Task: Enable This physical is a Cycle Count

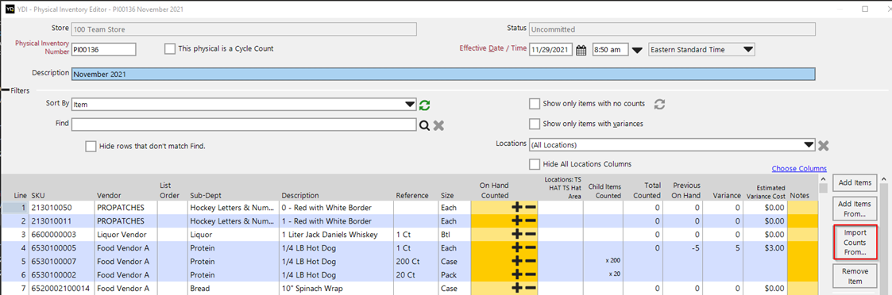Action: (x=169, y=49)
